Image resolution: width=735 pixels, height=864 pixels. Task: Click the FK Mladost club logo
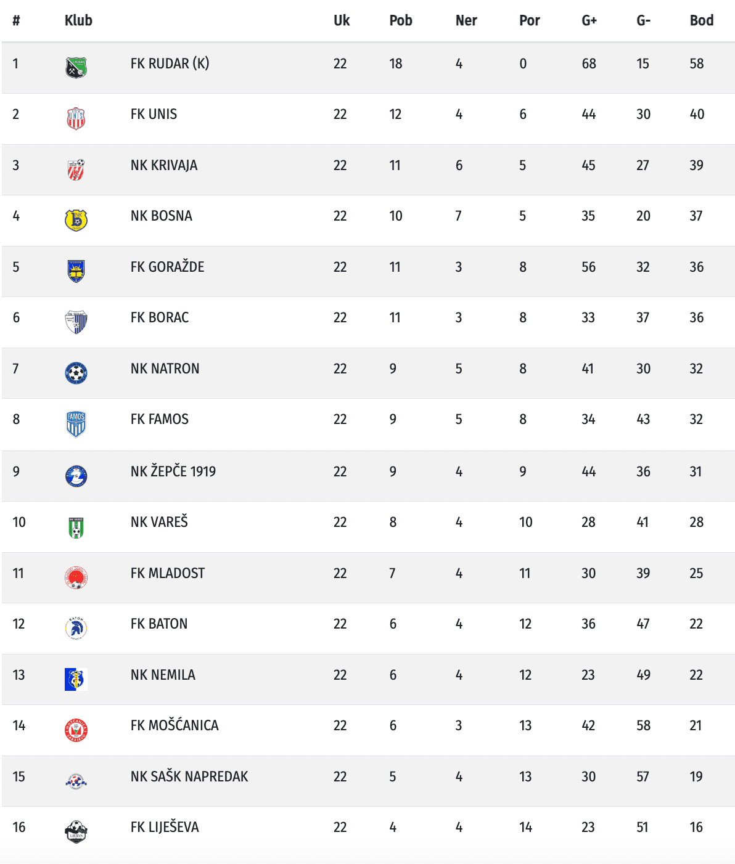click(76, 577)
